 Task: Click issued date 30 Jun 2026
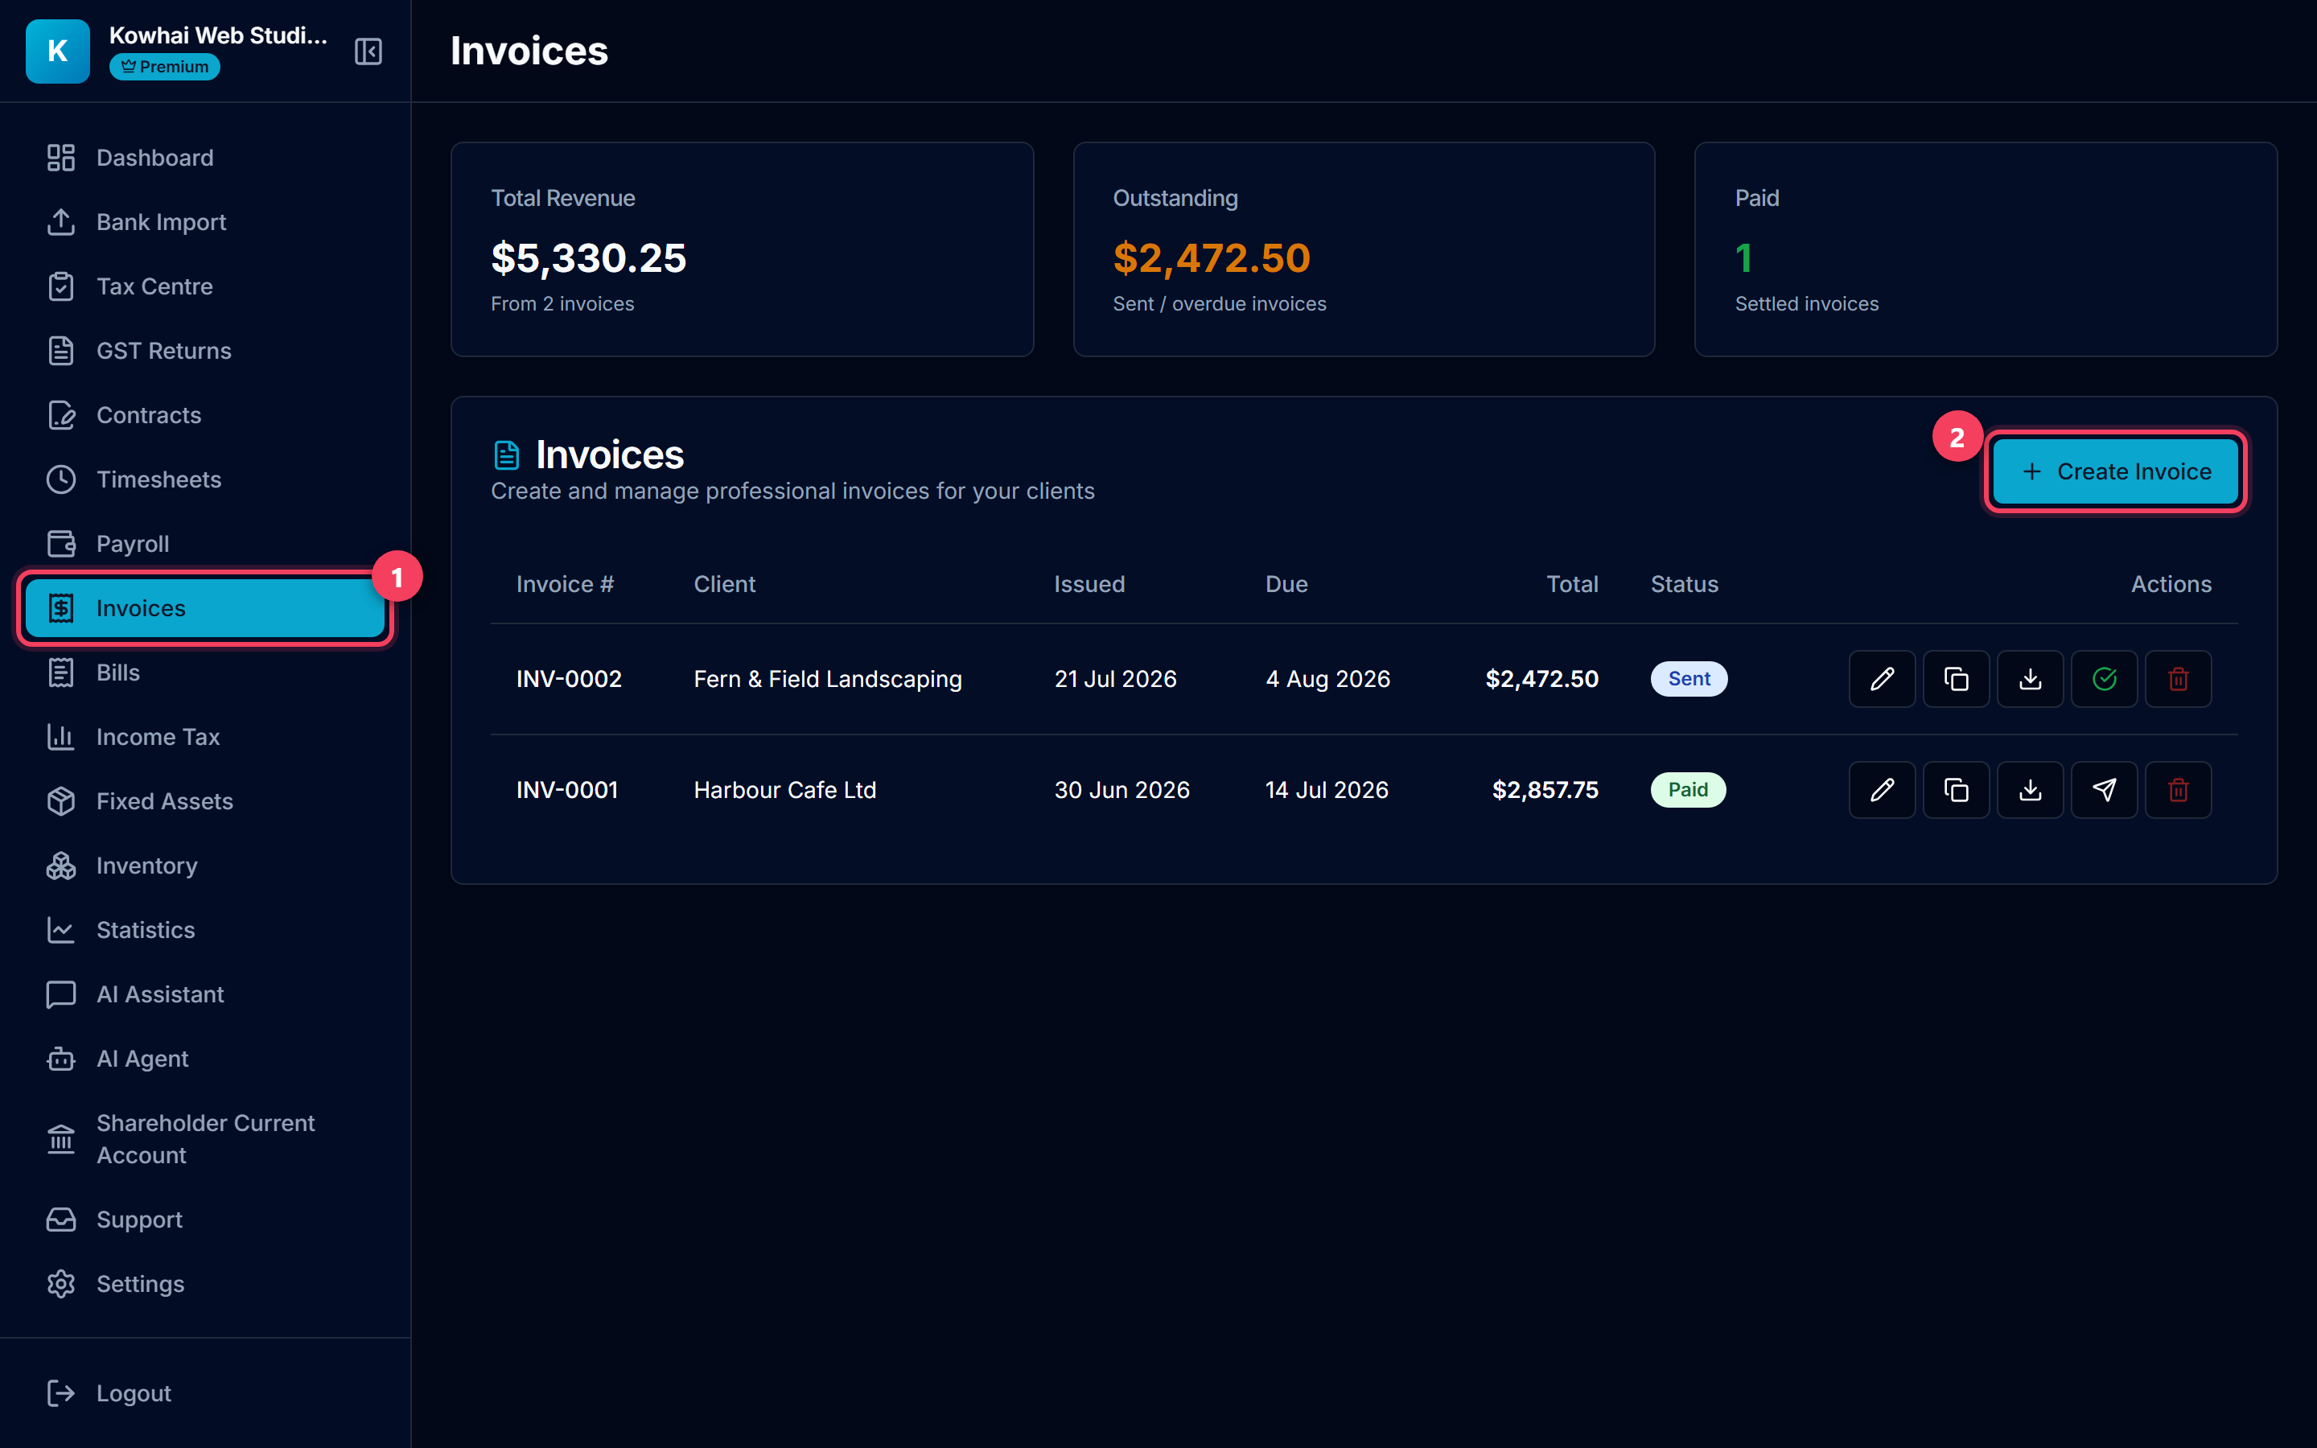(x=1122, y=790)
